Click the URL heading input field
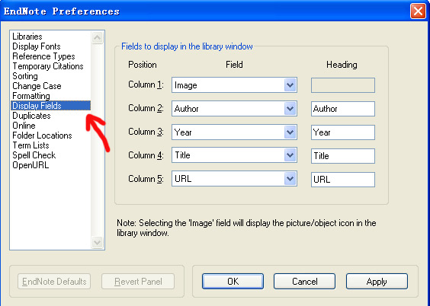This screenshot has height=306, width=430. (x=343, y=180)
